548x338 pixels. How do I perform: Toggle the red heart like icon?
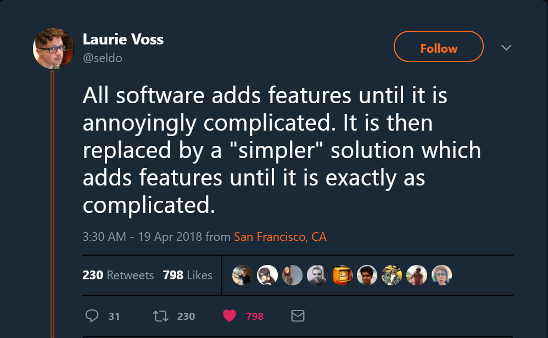point(230,316)
